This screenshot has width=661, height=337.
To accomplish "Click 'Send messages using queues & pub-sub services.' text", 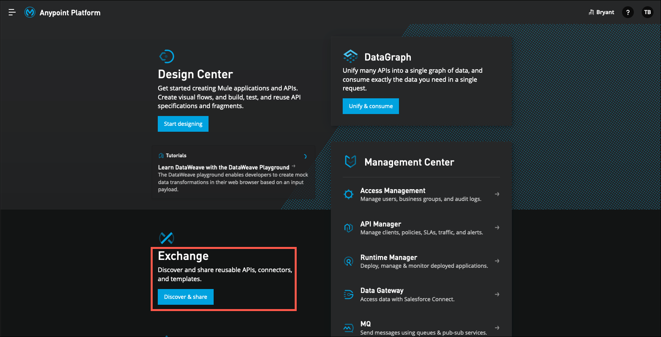I will point(423,333).
